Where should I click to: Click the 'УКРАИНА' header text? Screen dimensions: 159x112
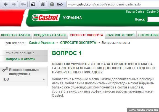tap(72, 18)
